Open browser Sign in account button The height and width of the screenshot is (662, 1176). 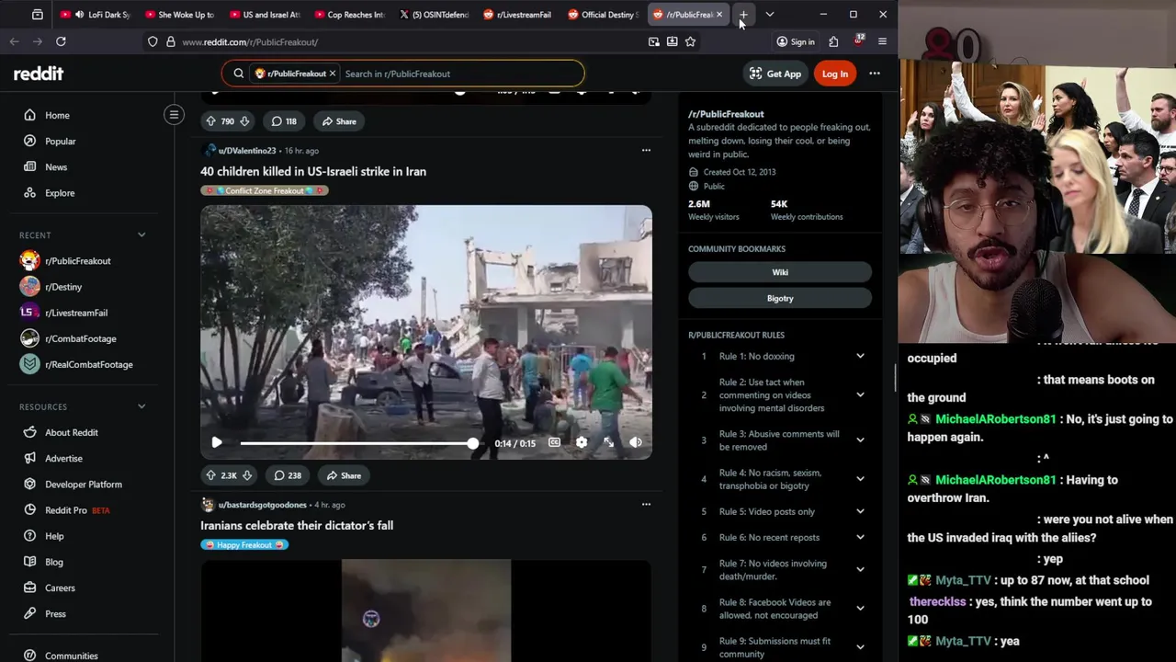click(x=796, y=41)
